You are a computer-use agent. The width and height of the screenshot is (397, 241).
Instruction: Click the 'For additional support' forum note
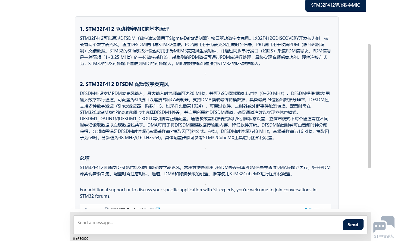[x=198, y=193]
